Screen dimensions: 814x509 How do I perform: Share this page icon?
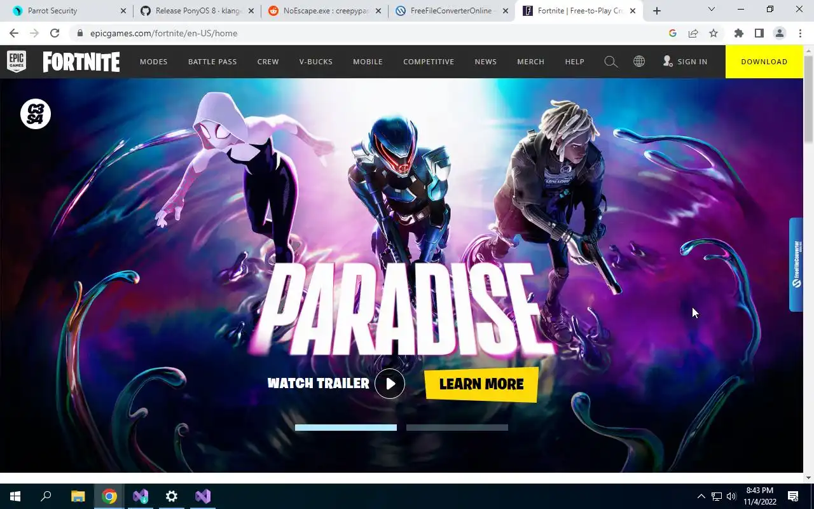pyautogui.click(x=693, y=33)
